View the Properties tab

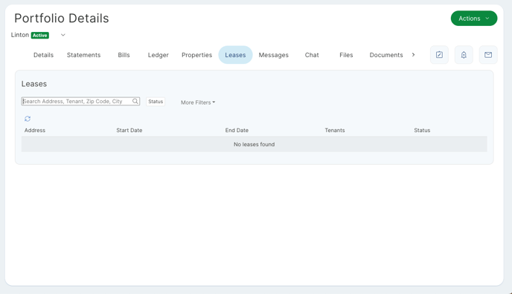pyautogui.click(x=196, y=55)
